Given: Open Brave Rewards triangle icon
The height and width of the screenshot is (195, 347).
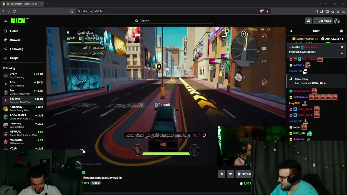Looking at the screenshot, I should coord(267,11).
